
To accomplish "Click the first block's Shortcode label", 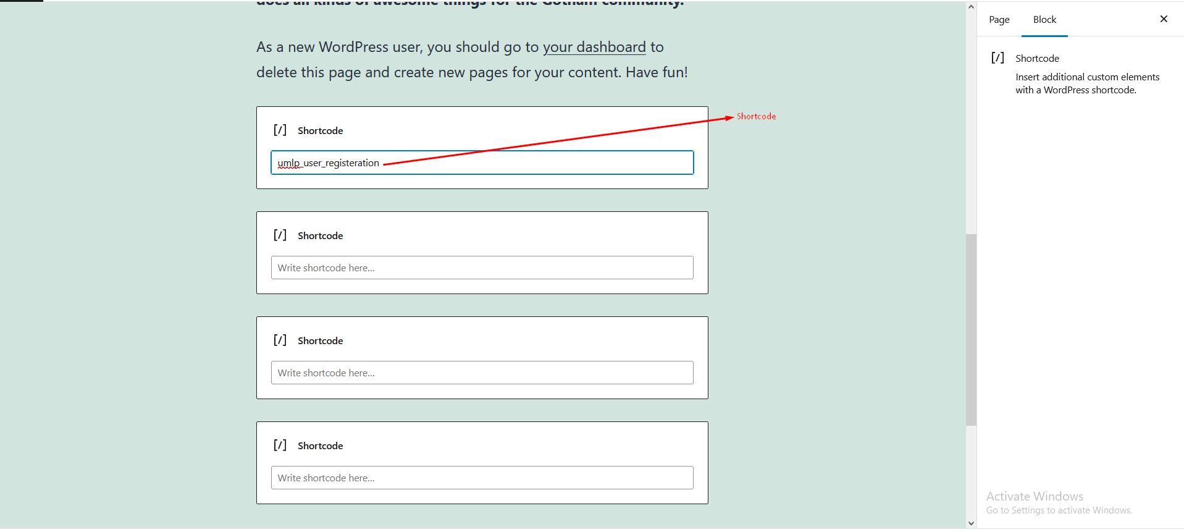I will [x=320, y=131].
